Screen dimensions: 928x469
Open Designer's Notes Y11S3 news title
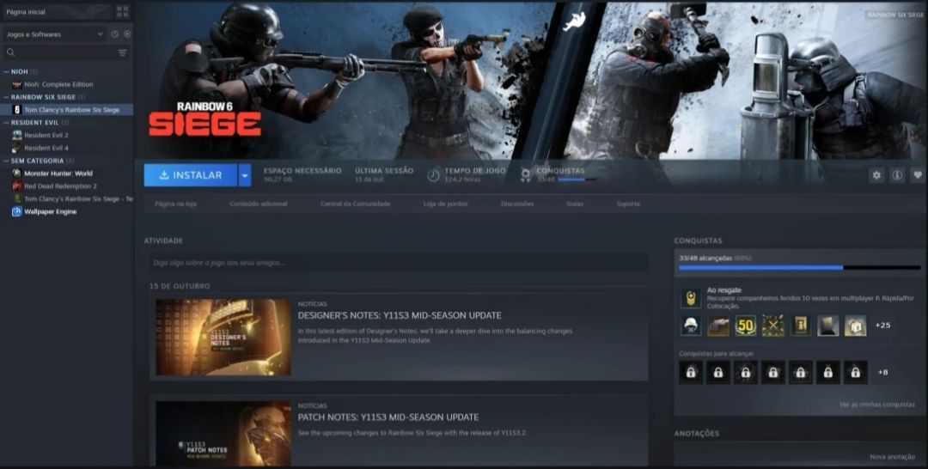(400, 315)
